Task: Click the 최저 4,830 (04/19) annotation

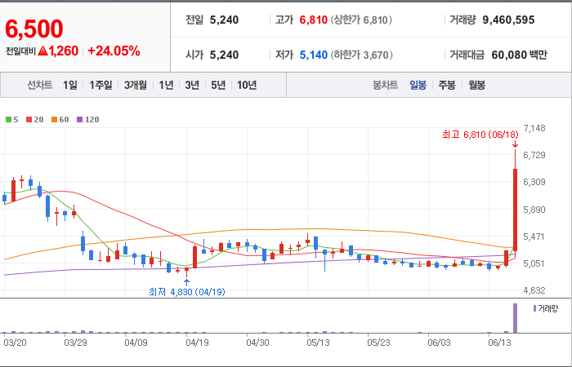Action: pos(187,292)
